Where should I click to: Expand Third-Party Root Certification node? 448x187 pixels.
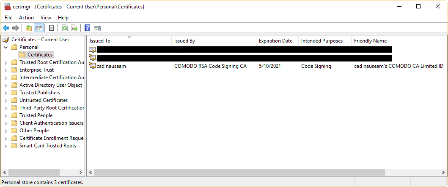click(6, 108)
